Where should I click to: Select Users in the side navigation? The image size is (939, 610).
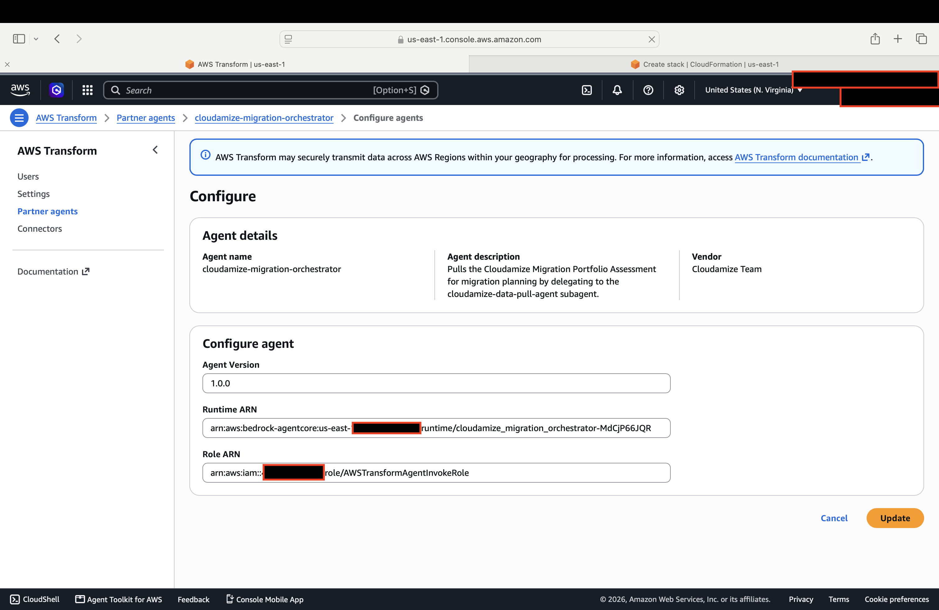(x=28, y=176)
